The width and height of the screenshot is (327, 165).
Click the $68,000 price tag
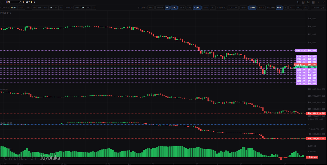pyautogui.click(x=312, y=50)
